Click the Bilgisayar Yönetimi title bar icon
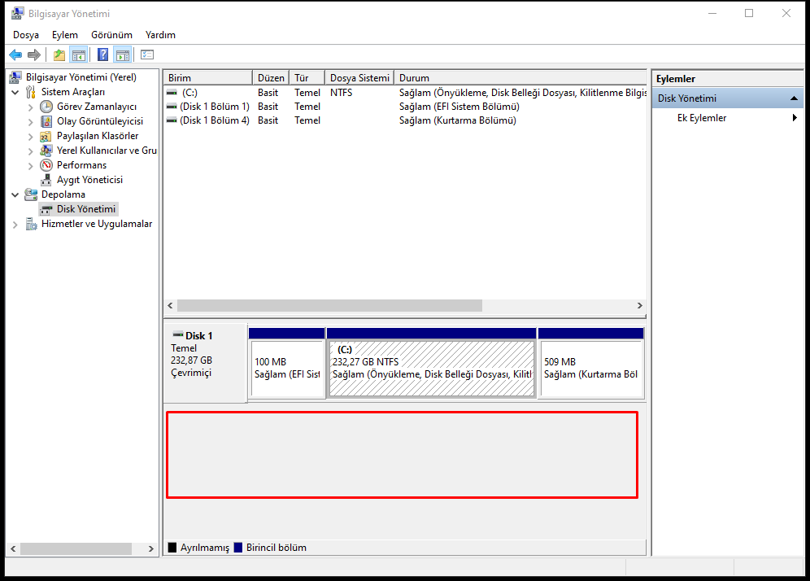This screenshot has height=581, width=810. (x=18, y=14)
